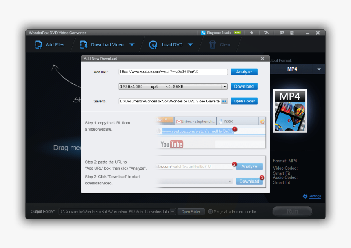
Task: Click the 'Step 1: copy the URL from' text
Action: (107, 123)
